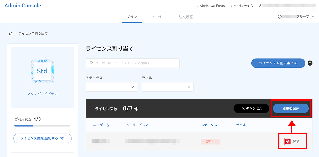Open the ラベル filter dropdown
The height and width of the screenshot is (157, 319).
coord(167,87)
